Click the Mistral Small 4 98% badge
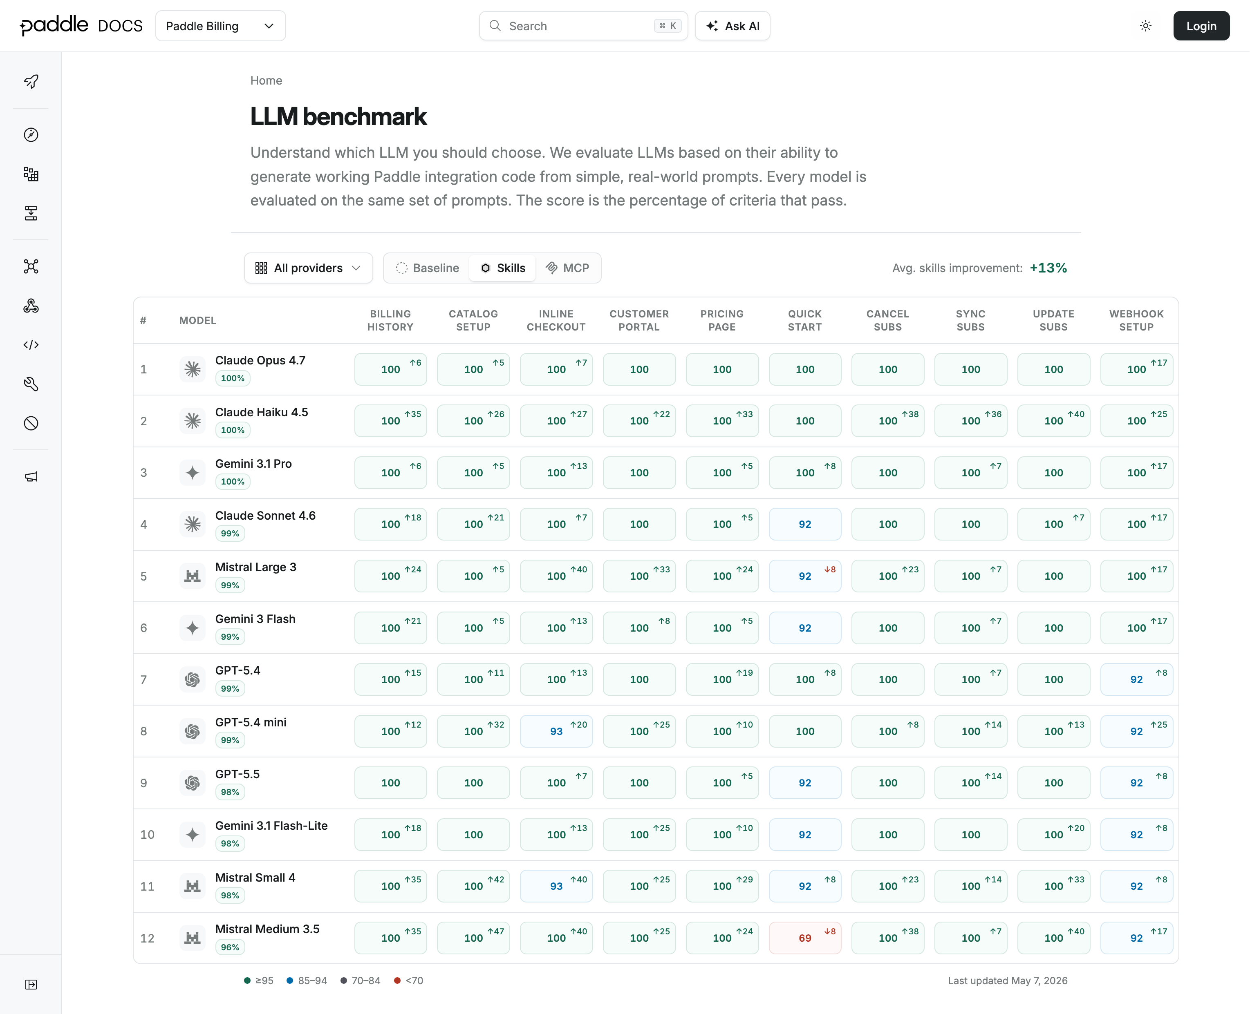The height and width of the screenshot is (1014, 1250). point(230,895)
